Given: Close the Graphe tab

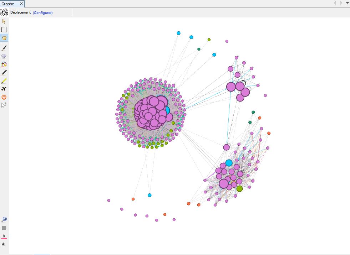Looking at the screenshot, I should (x=21, y=4).
